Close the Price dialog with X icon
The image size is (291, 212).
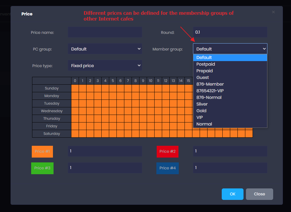[x=273, y=12]
